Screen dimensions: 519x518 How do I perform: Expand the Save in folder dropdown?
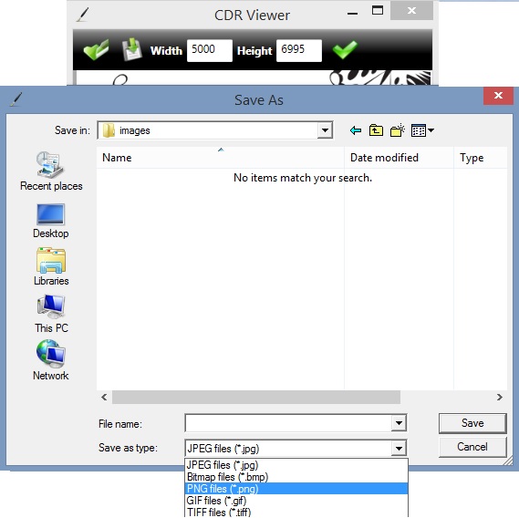(325, 130)
